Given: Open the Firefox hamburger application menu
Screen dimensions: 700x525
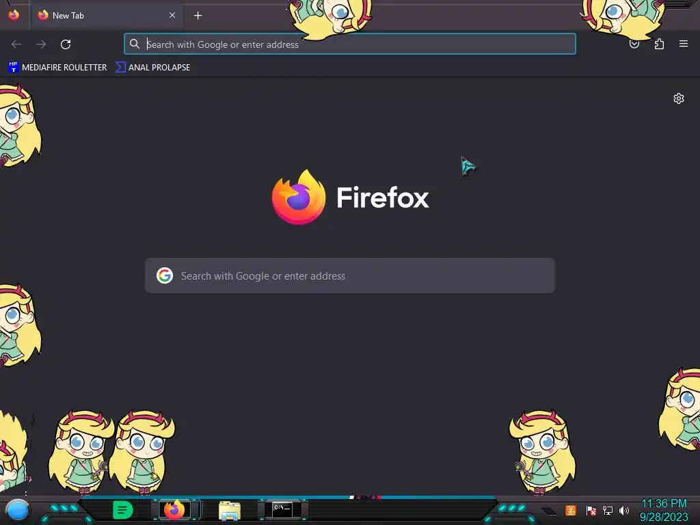Looking at the screenshot, I should click(684, 44).
